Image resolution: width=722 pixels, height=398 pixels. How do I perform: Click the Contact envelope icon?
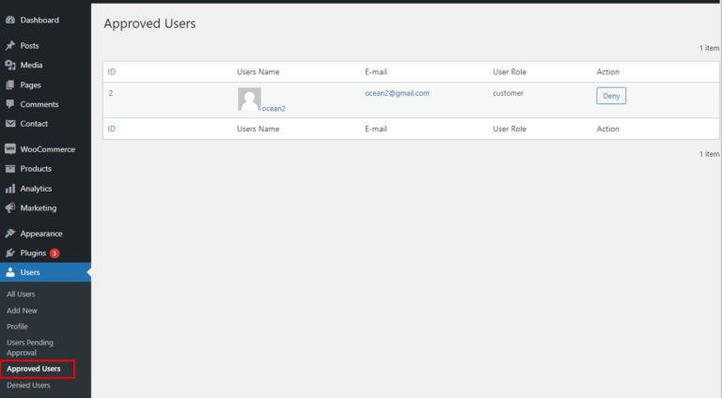[x=10, y=124]
